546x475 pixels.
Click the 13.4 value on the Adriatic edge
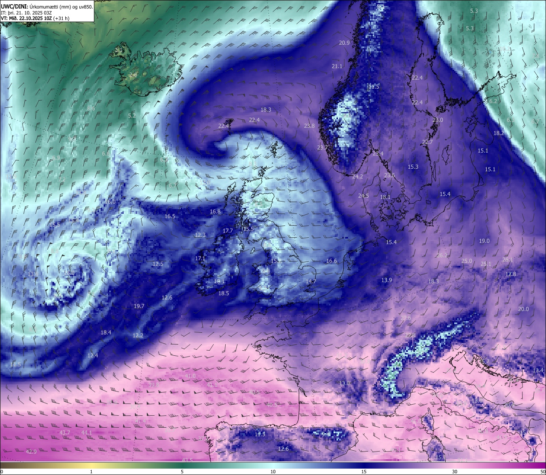coord(538,370)
